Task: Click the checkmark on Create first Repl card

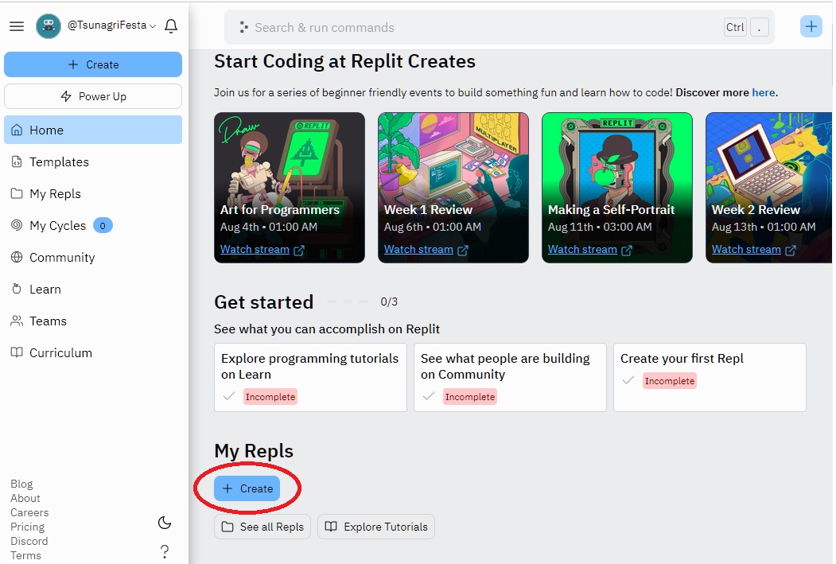Action: pos(628,380)
